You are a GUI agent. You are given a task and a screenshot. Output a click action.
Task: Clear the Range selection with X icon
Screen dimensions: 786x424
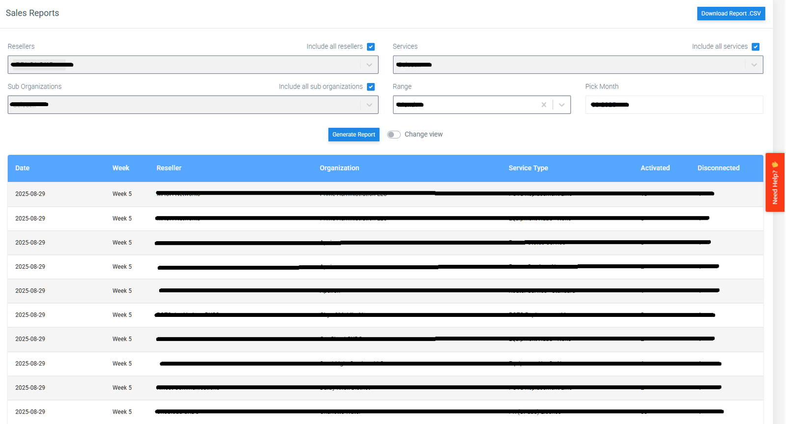544,105
